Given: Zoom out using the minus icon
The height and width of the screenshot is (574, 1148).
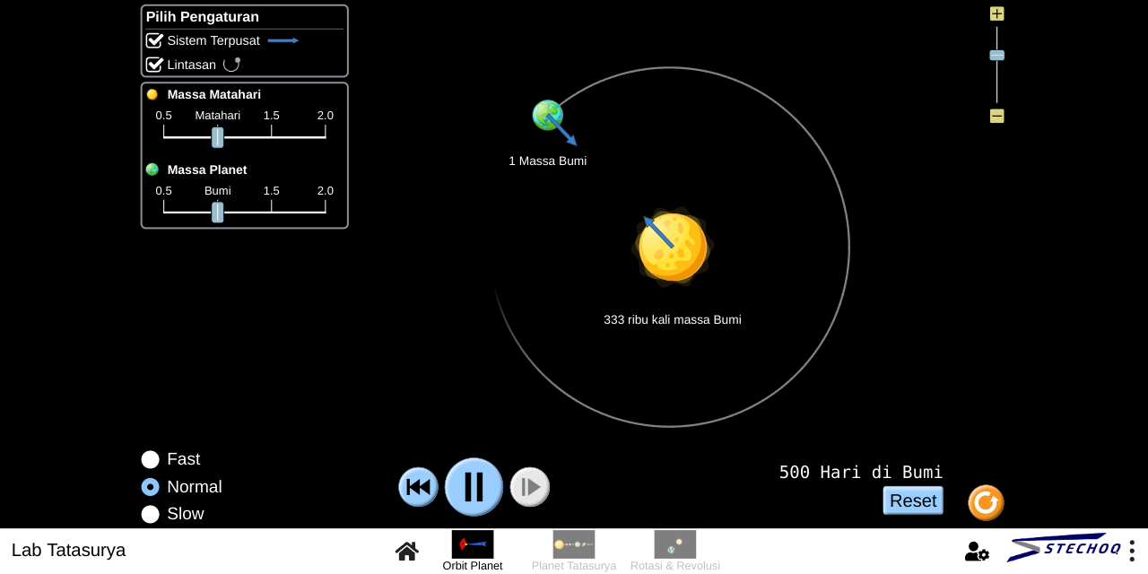Looking at the screenshot, I should coord(996,116).
